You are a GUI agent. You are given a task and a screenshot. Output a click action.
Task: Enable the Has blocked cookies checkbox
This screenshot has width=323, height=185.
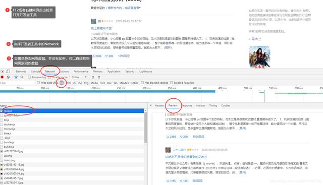[142, 83]
